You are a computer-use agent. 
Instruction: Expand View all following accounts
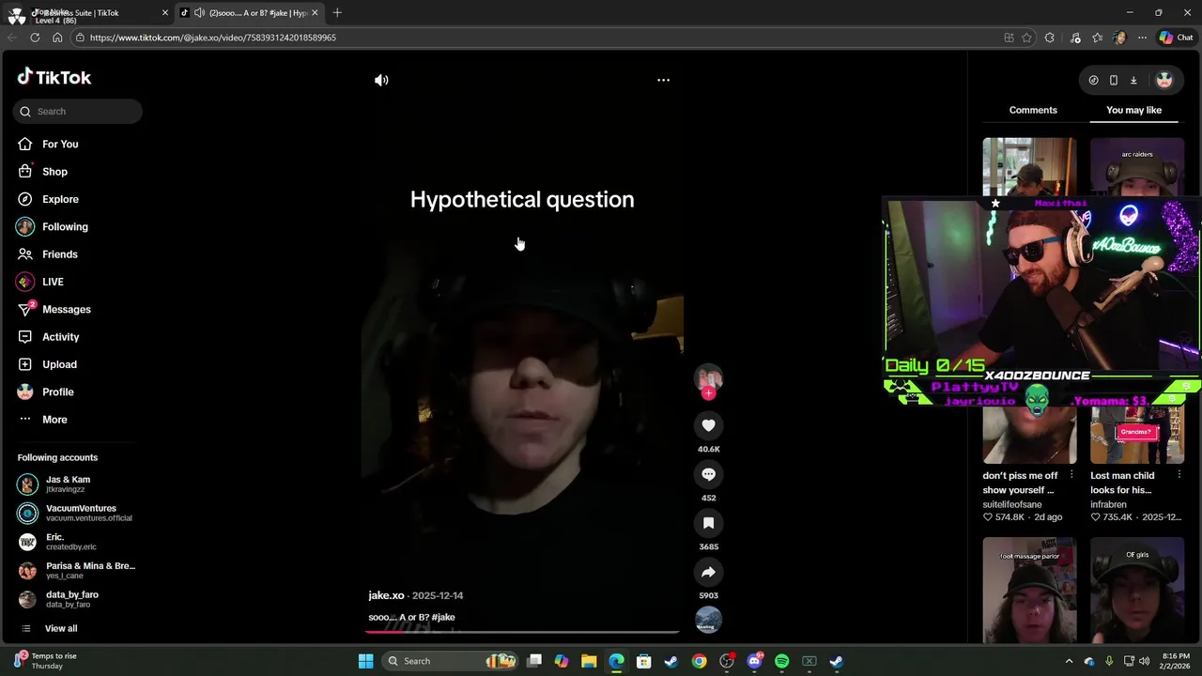61,628
